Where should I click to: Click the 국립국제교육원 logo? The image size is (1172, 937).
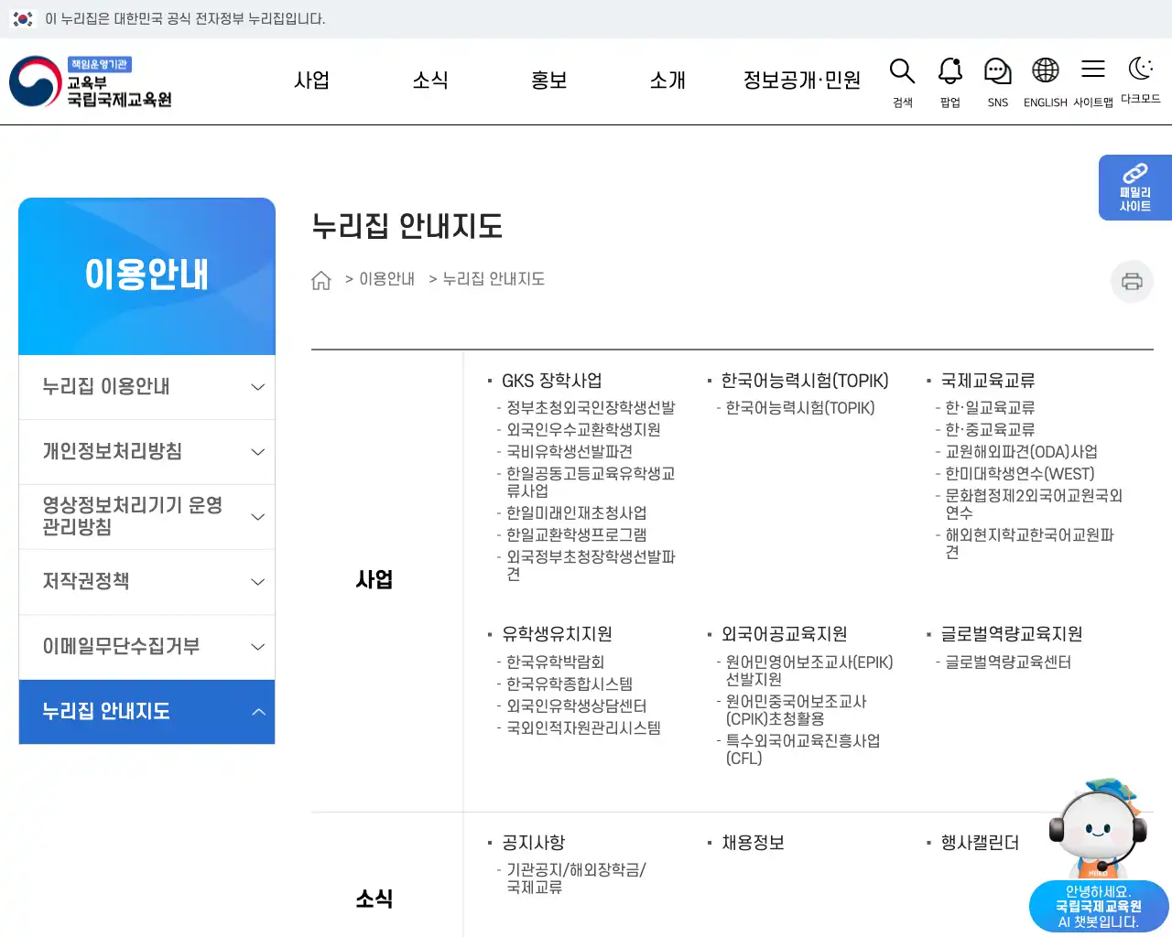[91, 81]
